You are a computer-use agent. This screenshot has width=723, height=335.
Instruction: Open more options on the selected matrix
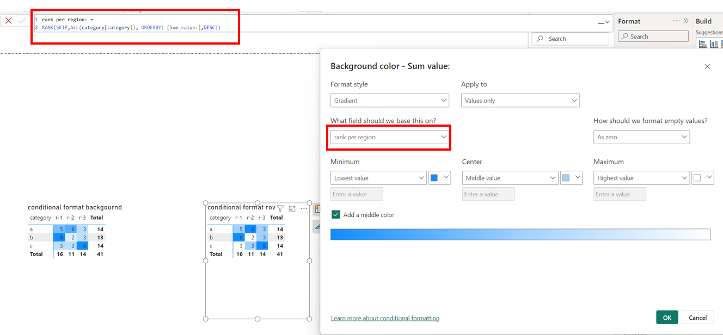[x=304, y=208]
